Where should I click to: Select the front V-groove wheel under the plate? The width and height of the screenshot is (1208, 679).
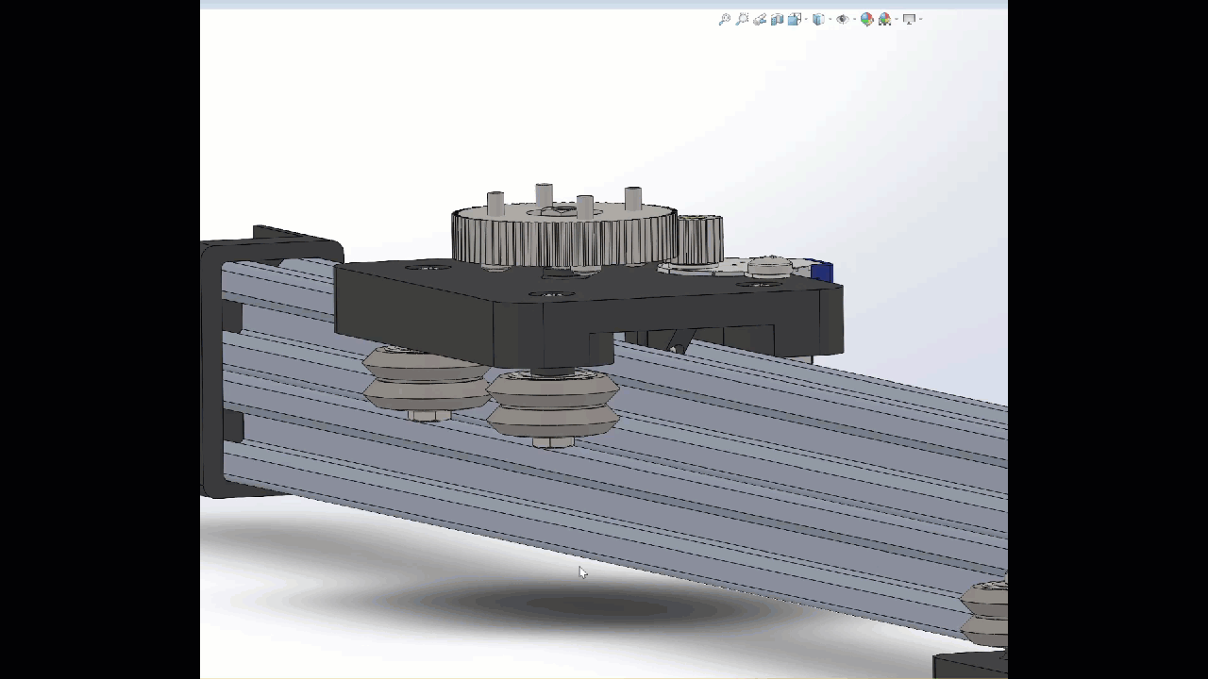tap(552, 406)
